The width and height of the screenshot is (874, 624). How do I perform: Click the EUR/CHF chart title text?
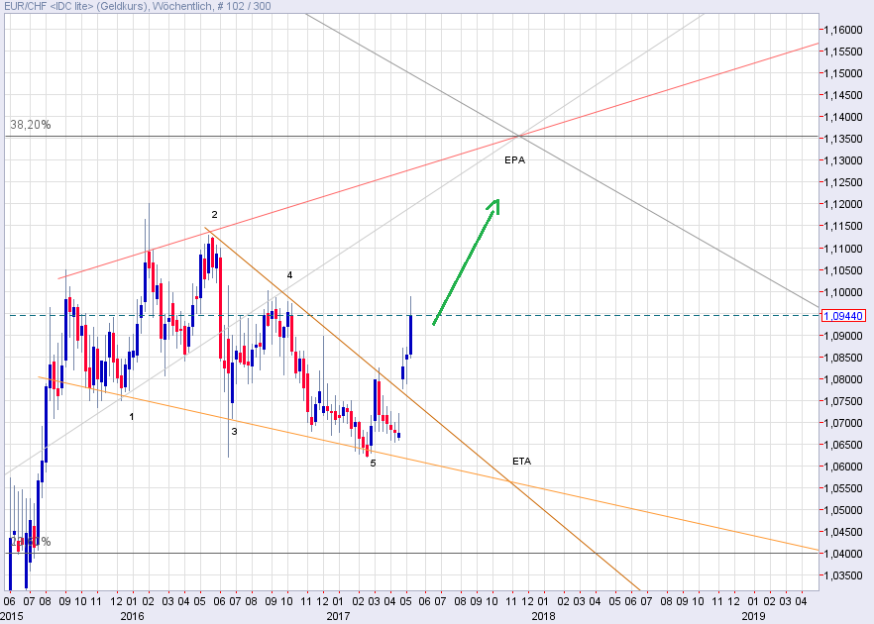[x=137, y=6]
